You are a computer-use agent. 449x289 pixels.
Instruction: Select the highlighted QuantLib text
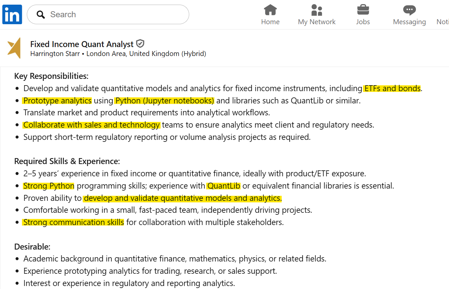223,186
